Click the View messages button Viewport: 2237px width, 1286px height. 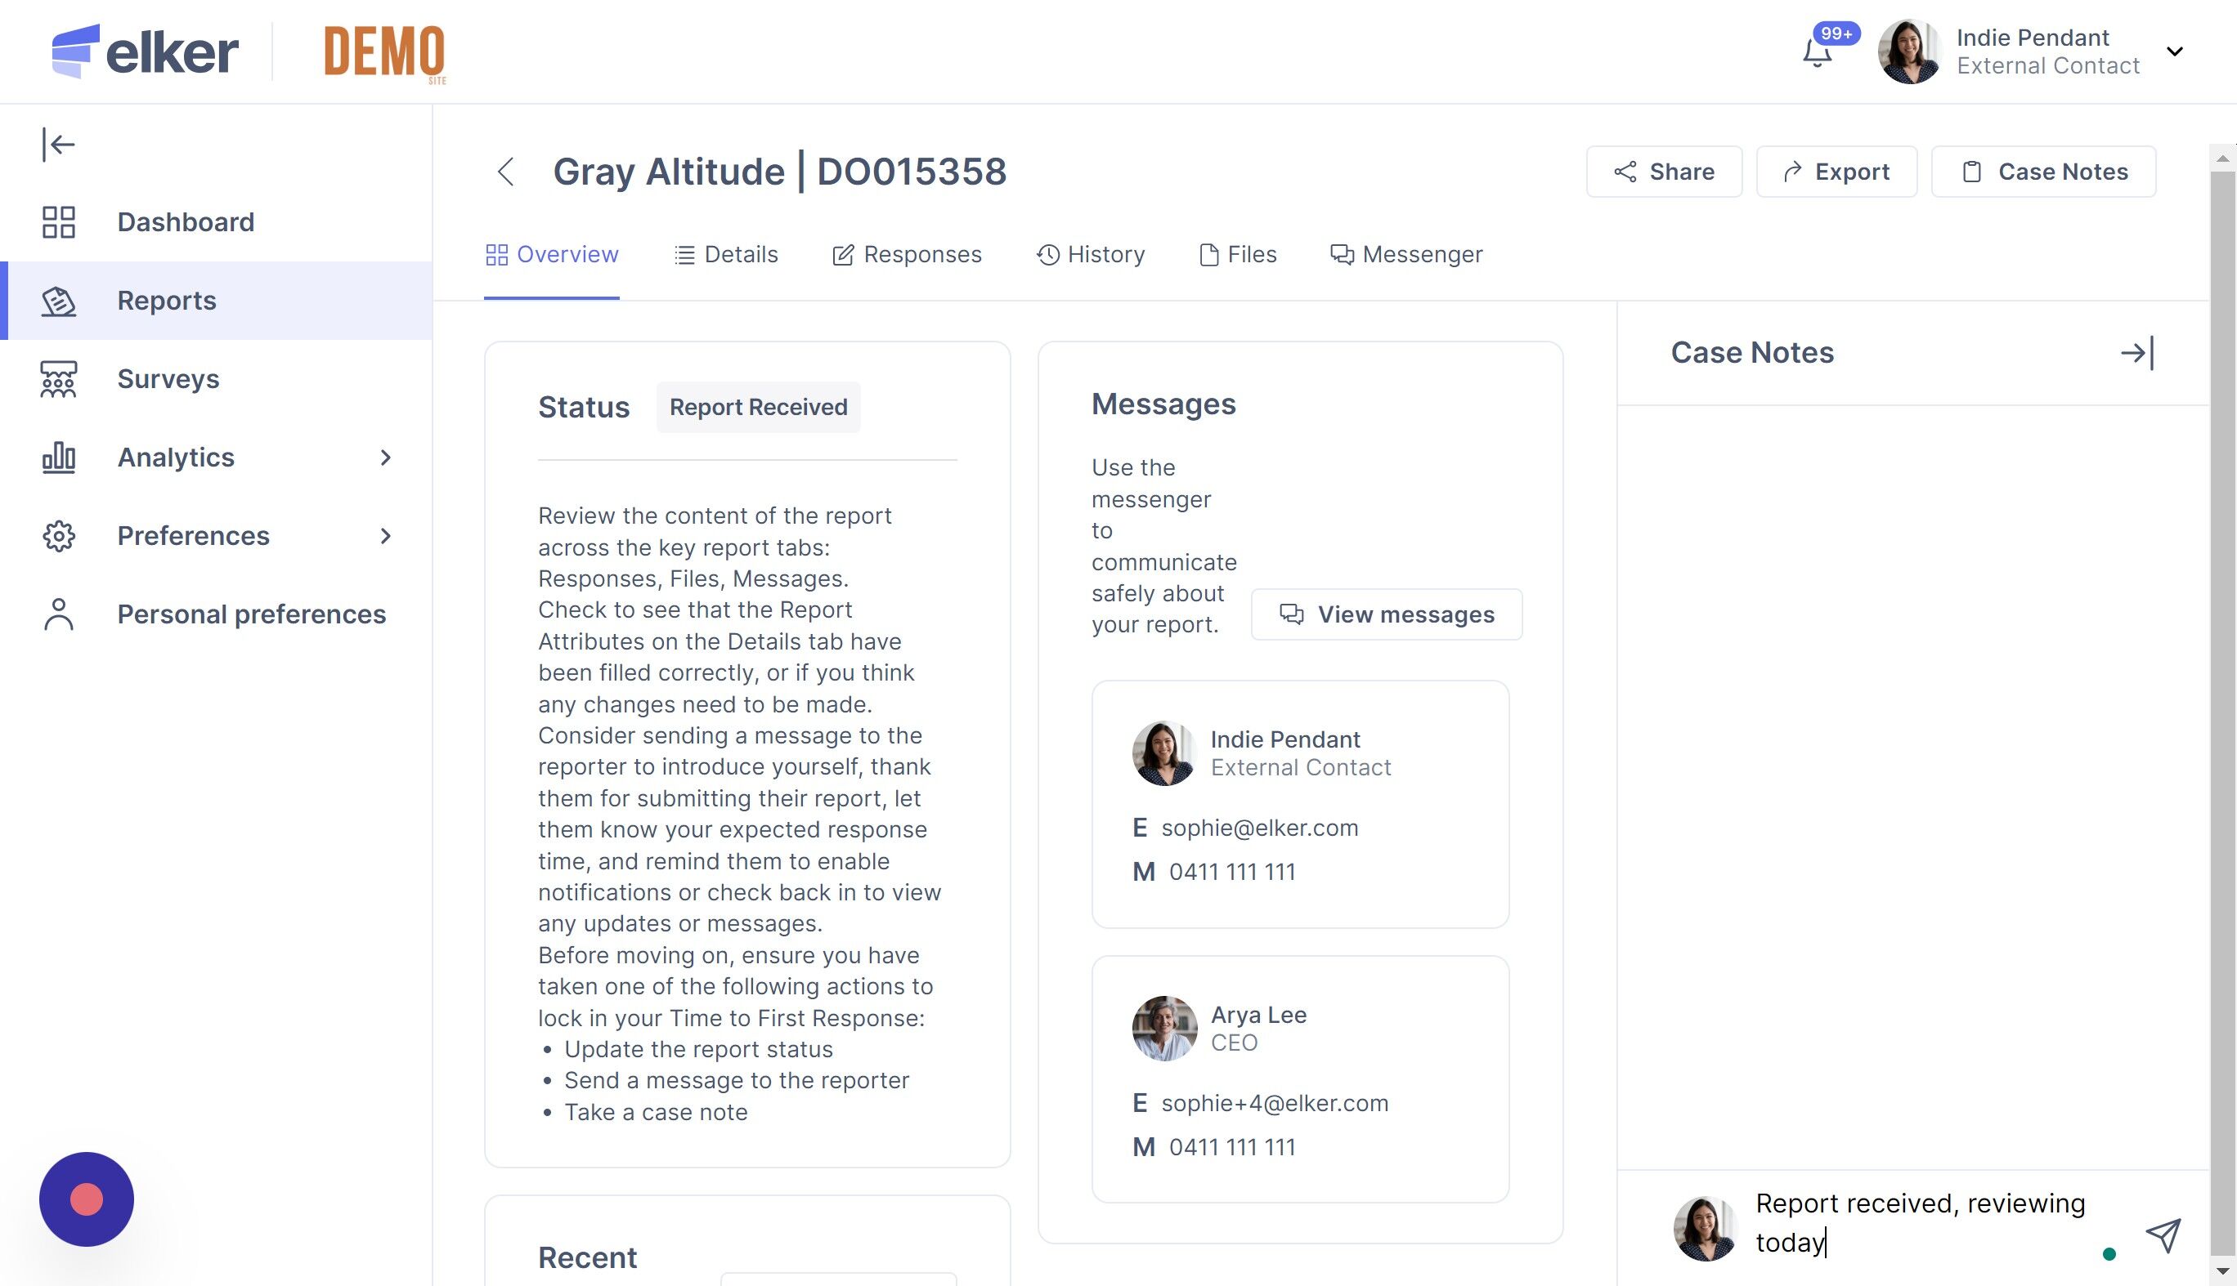tap(1386, 614)
